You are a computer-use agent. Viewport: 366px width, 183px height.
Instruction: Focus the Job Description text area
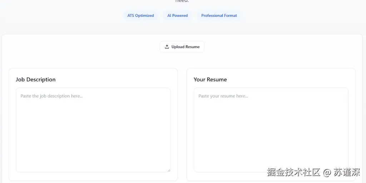(x=93, y=130)
